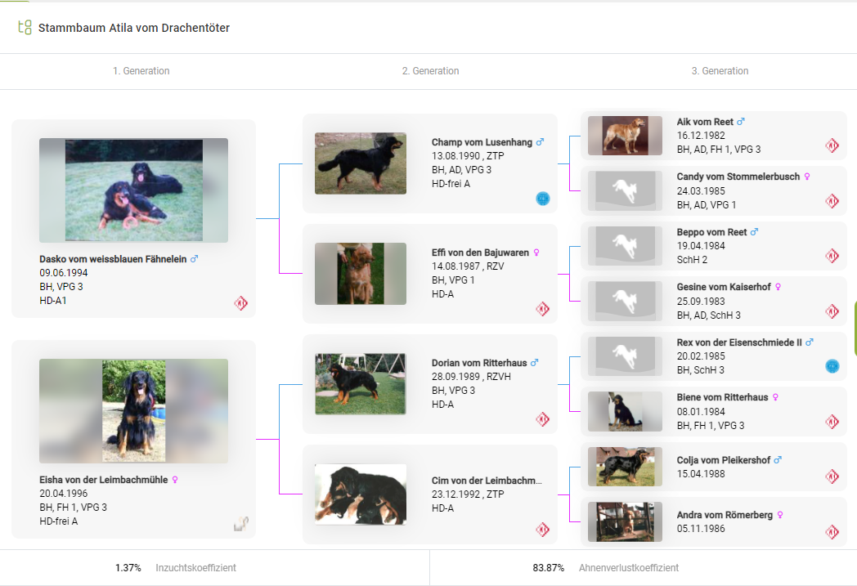Click the blue round badge on Champ vom Lusenhang
This screenshot has width=857, height=586.
pos(542,199)
